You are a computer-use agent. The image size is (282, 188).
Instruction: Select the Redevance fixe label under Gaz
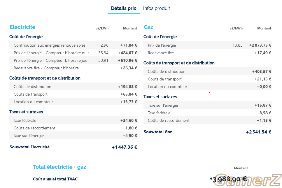(x=161, y=53)
